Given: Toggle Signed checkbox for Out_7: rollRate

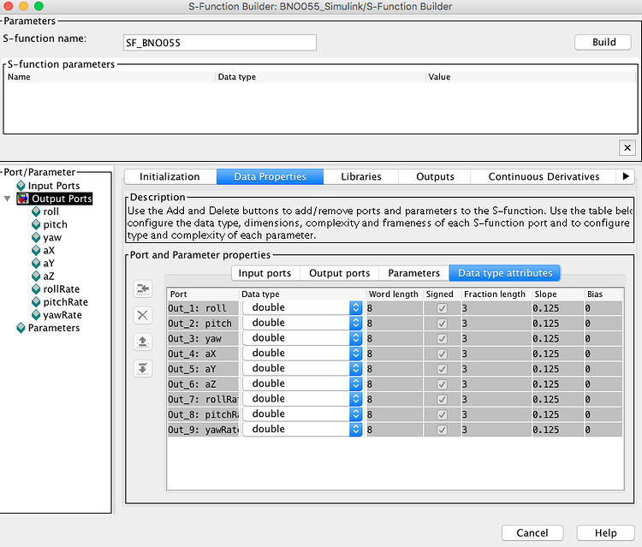Looking at the screenshot, I should tap(443, 399).
